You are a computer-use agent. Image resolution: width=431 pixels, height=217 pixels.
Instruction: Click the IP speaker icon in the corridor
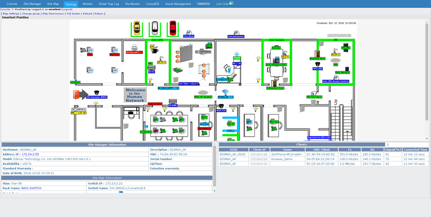click(x=203, y=92)
